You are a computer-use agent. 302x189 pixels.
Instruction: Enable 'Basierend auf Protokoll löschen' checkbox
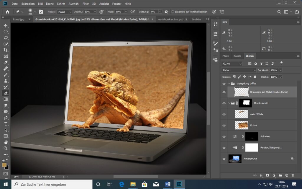(x=173, y=12)
